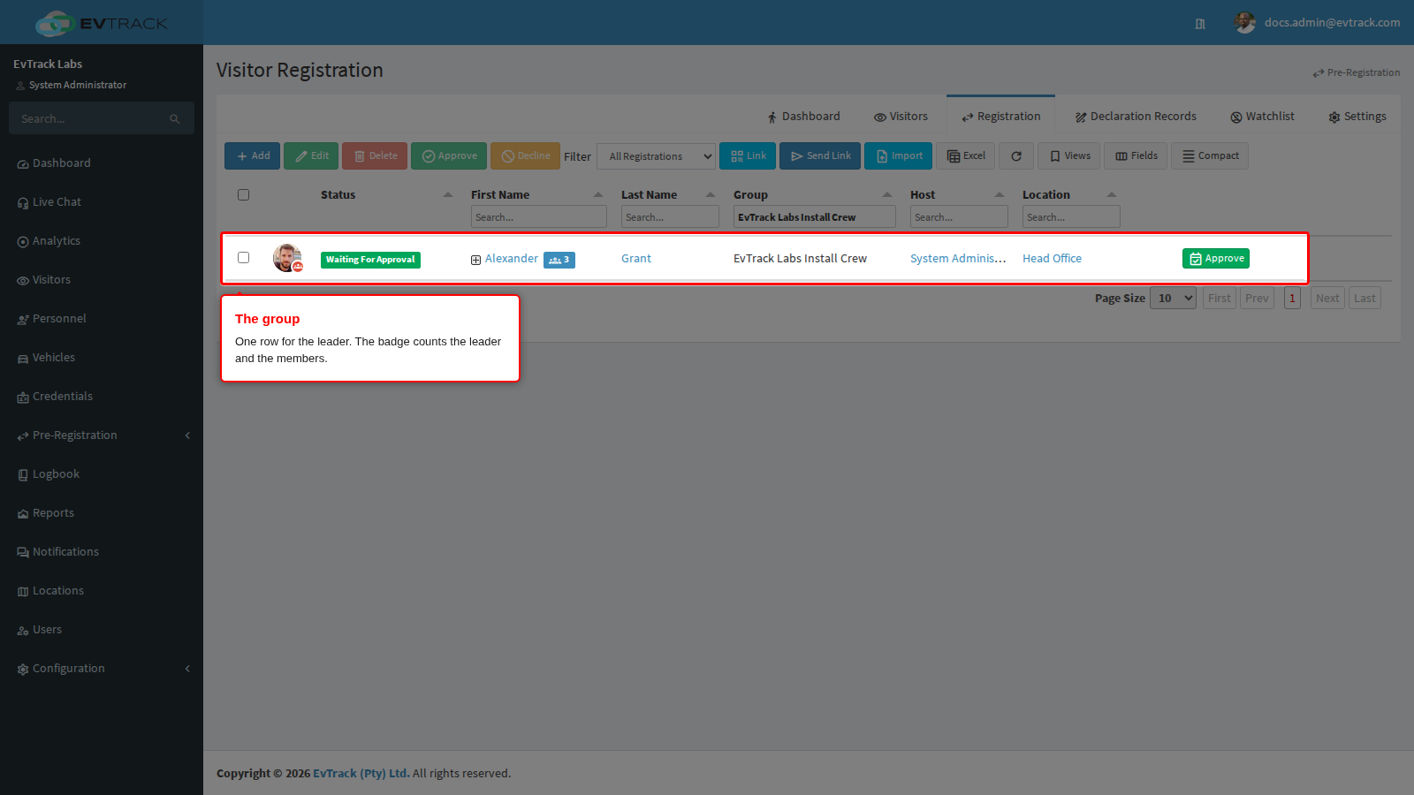
Task: Open Logbook in sidebar
Action: [56, 474]
